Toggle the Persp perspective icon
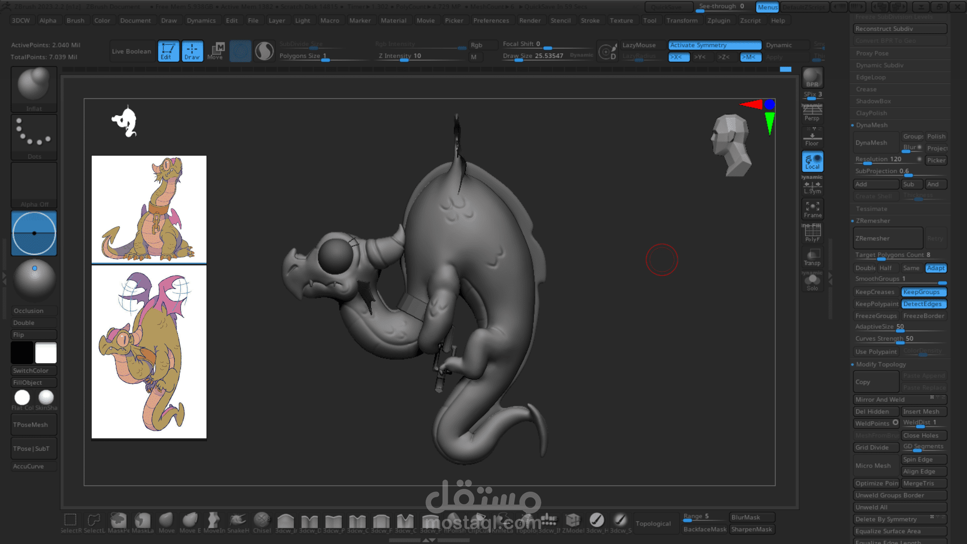Screen dimensions: 967x544 (812, 113)
